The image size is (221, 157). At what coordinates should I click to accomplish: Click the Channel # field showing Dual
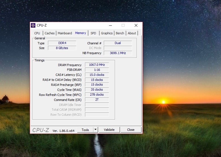pos(118,43)
